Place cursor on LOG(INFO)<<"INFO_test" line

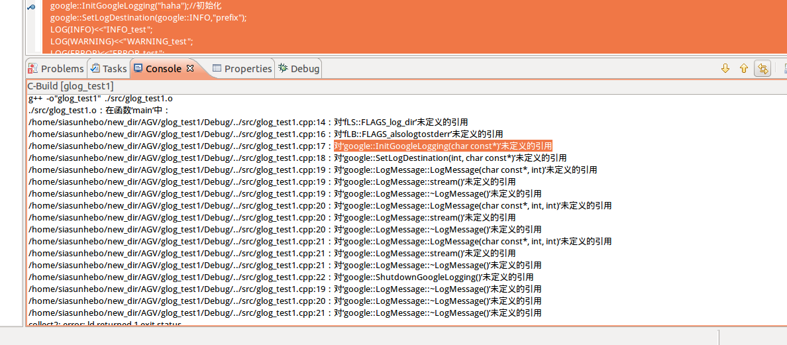tap(101, 30)
